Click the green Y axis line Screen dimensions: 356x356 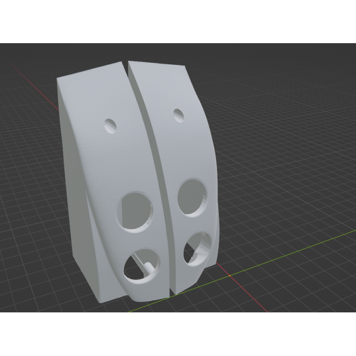click(x=289, y=255)
